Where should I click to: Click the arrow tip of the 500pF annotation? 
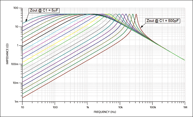[140, 27]
